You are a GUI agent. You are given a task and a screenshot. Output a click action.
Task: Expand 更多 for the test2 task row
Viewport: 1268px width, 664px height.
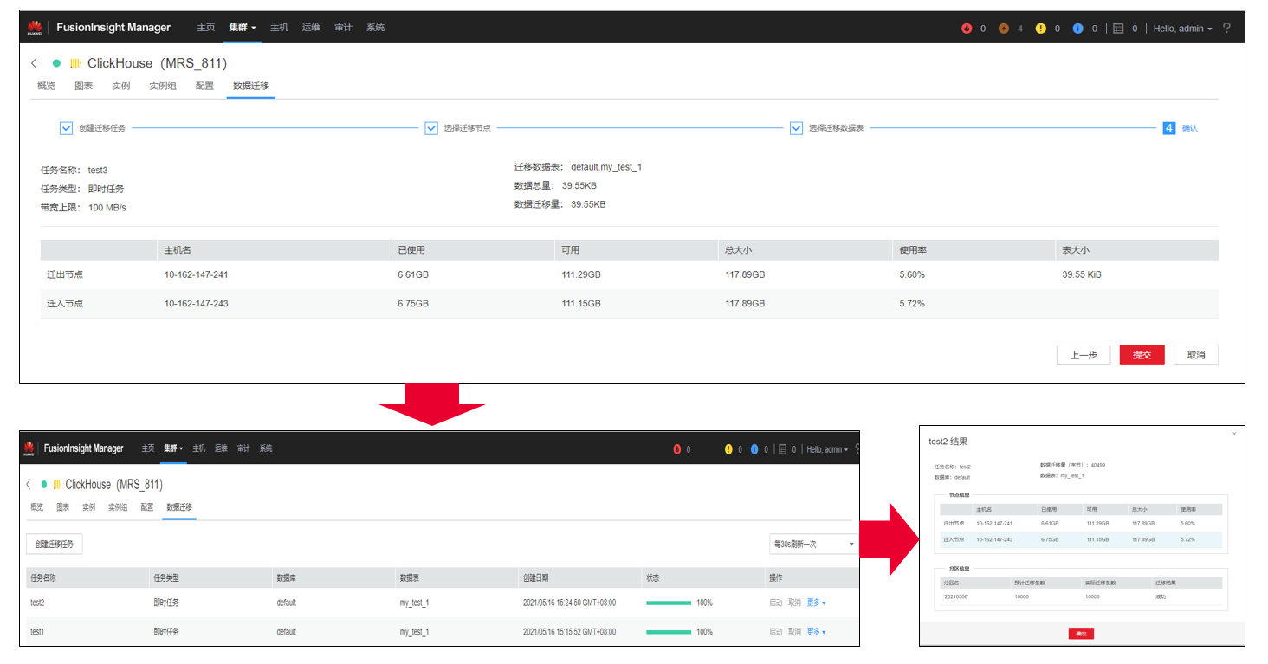pyautogui.click(x=816, y=603)
